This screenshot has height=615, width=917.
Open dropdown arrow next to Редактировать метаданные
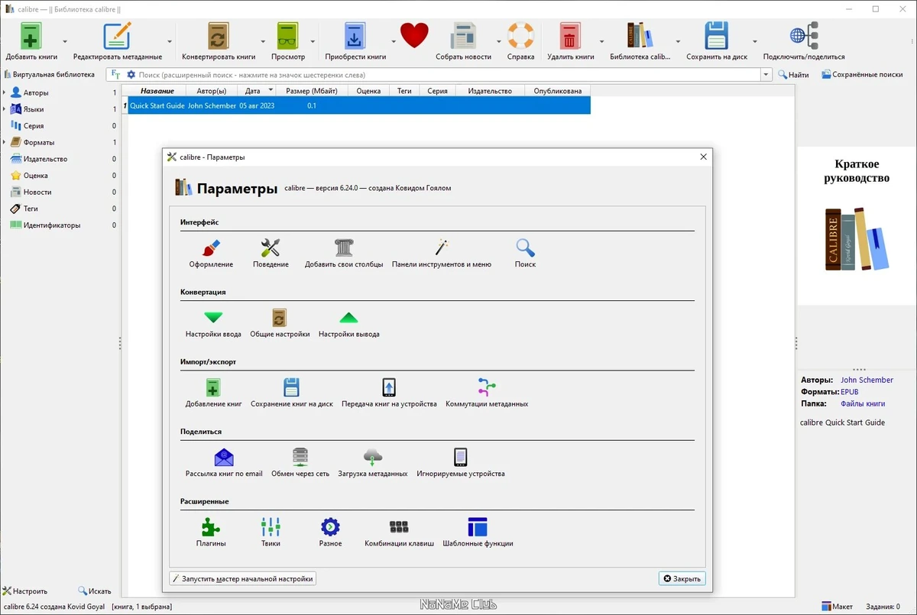tap(170, 42)
